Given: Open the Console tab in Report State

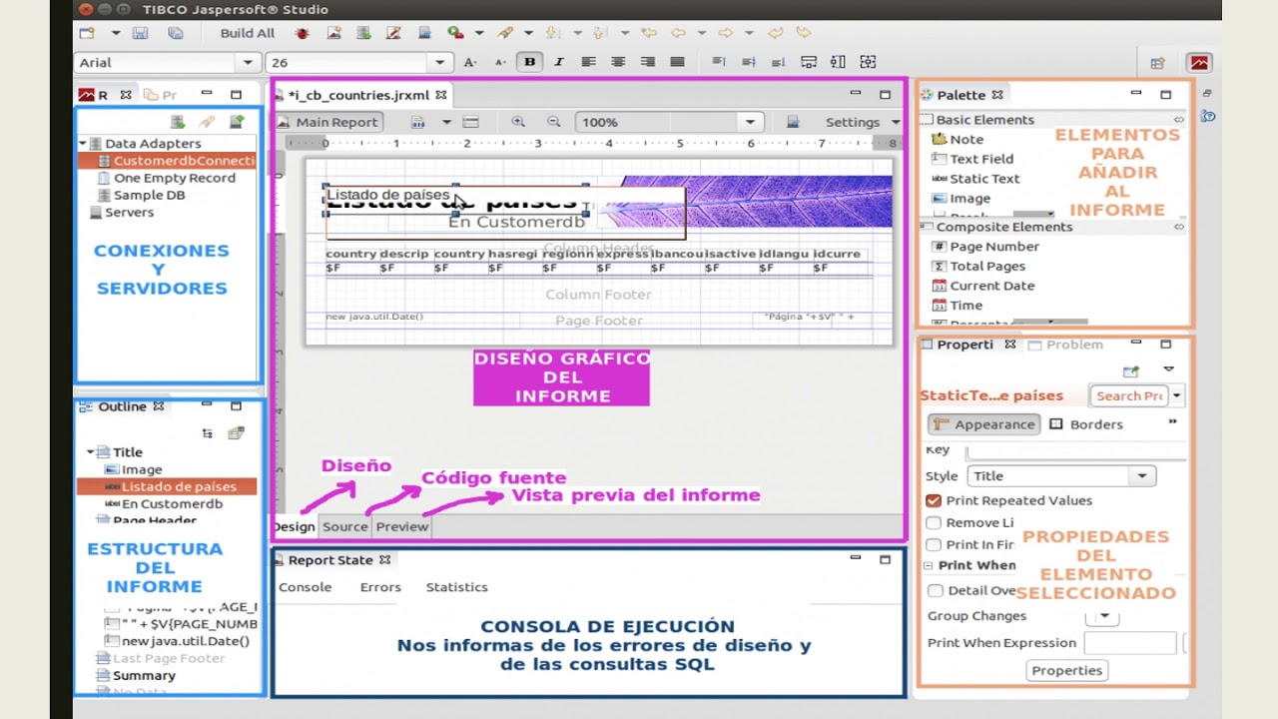Looking at the screenshot, I should [305, 587].
